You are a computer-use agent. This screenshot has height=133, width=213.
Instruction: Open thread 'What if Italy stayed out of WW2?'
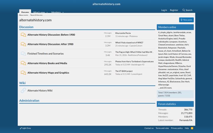[129, 43]
